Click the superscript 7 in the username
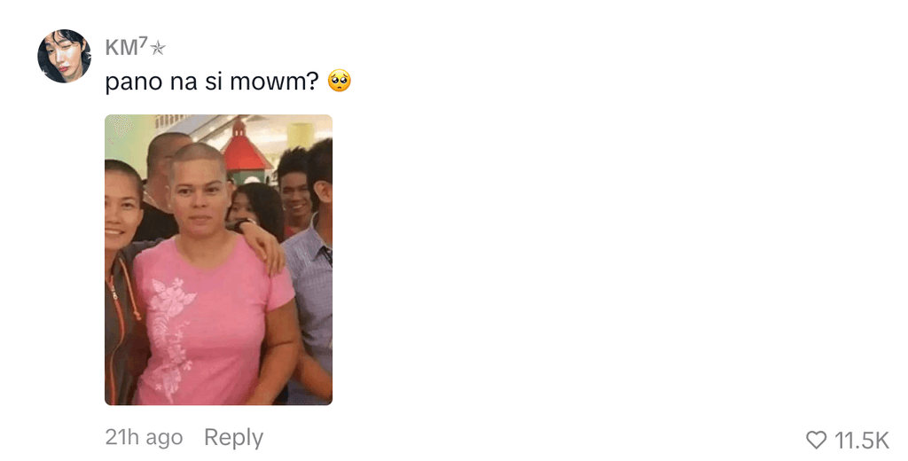The height and width of the screenshot is (461, 908). point(143,41)
